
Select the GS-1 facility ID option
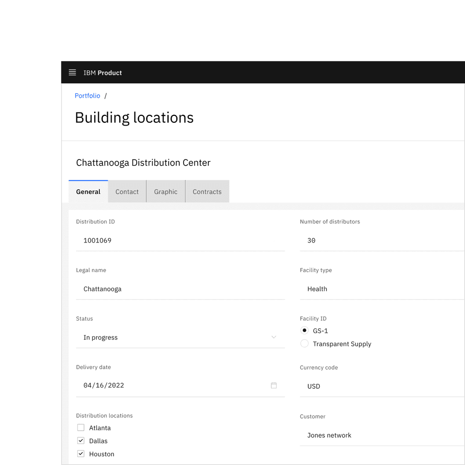(304, 330)
